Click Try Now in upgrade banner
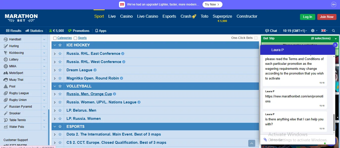The width and height of the screenshot is (340, 148). click(x=212, y=4)
